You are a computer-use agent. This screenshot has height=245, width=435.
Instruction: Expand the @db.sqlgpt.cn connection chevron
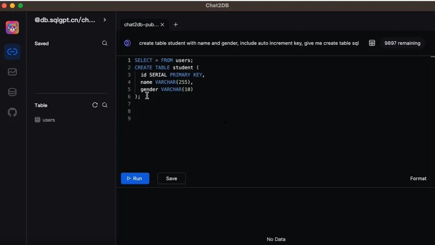(105, 20)
